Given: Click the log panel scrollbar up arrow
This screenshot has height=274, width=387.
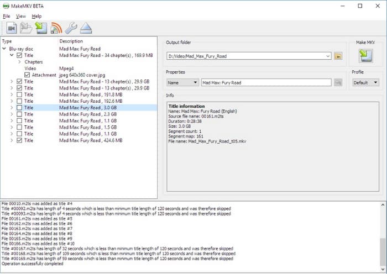Looking at the screenshot, I should pyautogui.click(x=383, y=205).
